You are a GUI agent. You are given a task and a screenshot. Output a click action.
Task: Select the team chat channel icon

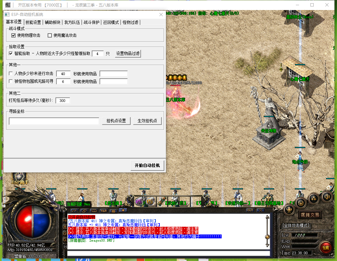(x=65, y=227)
